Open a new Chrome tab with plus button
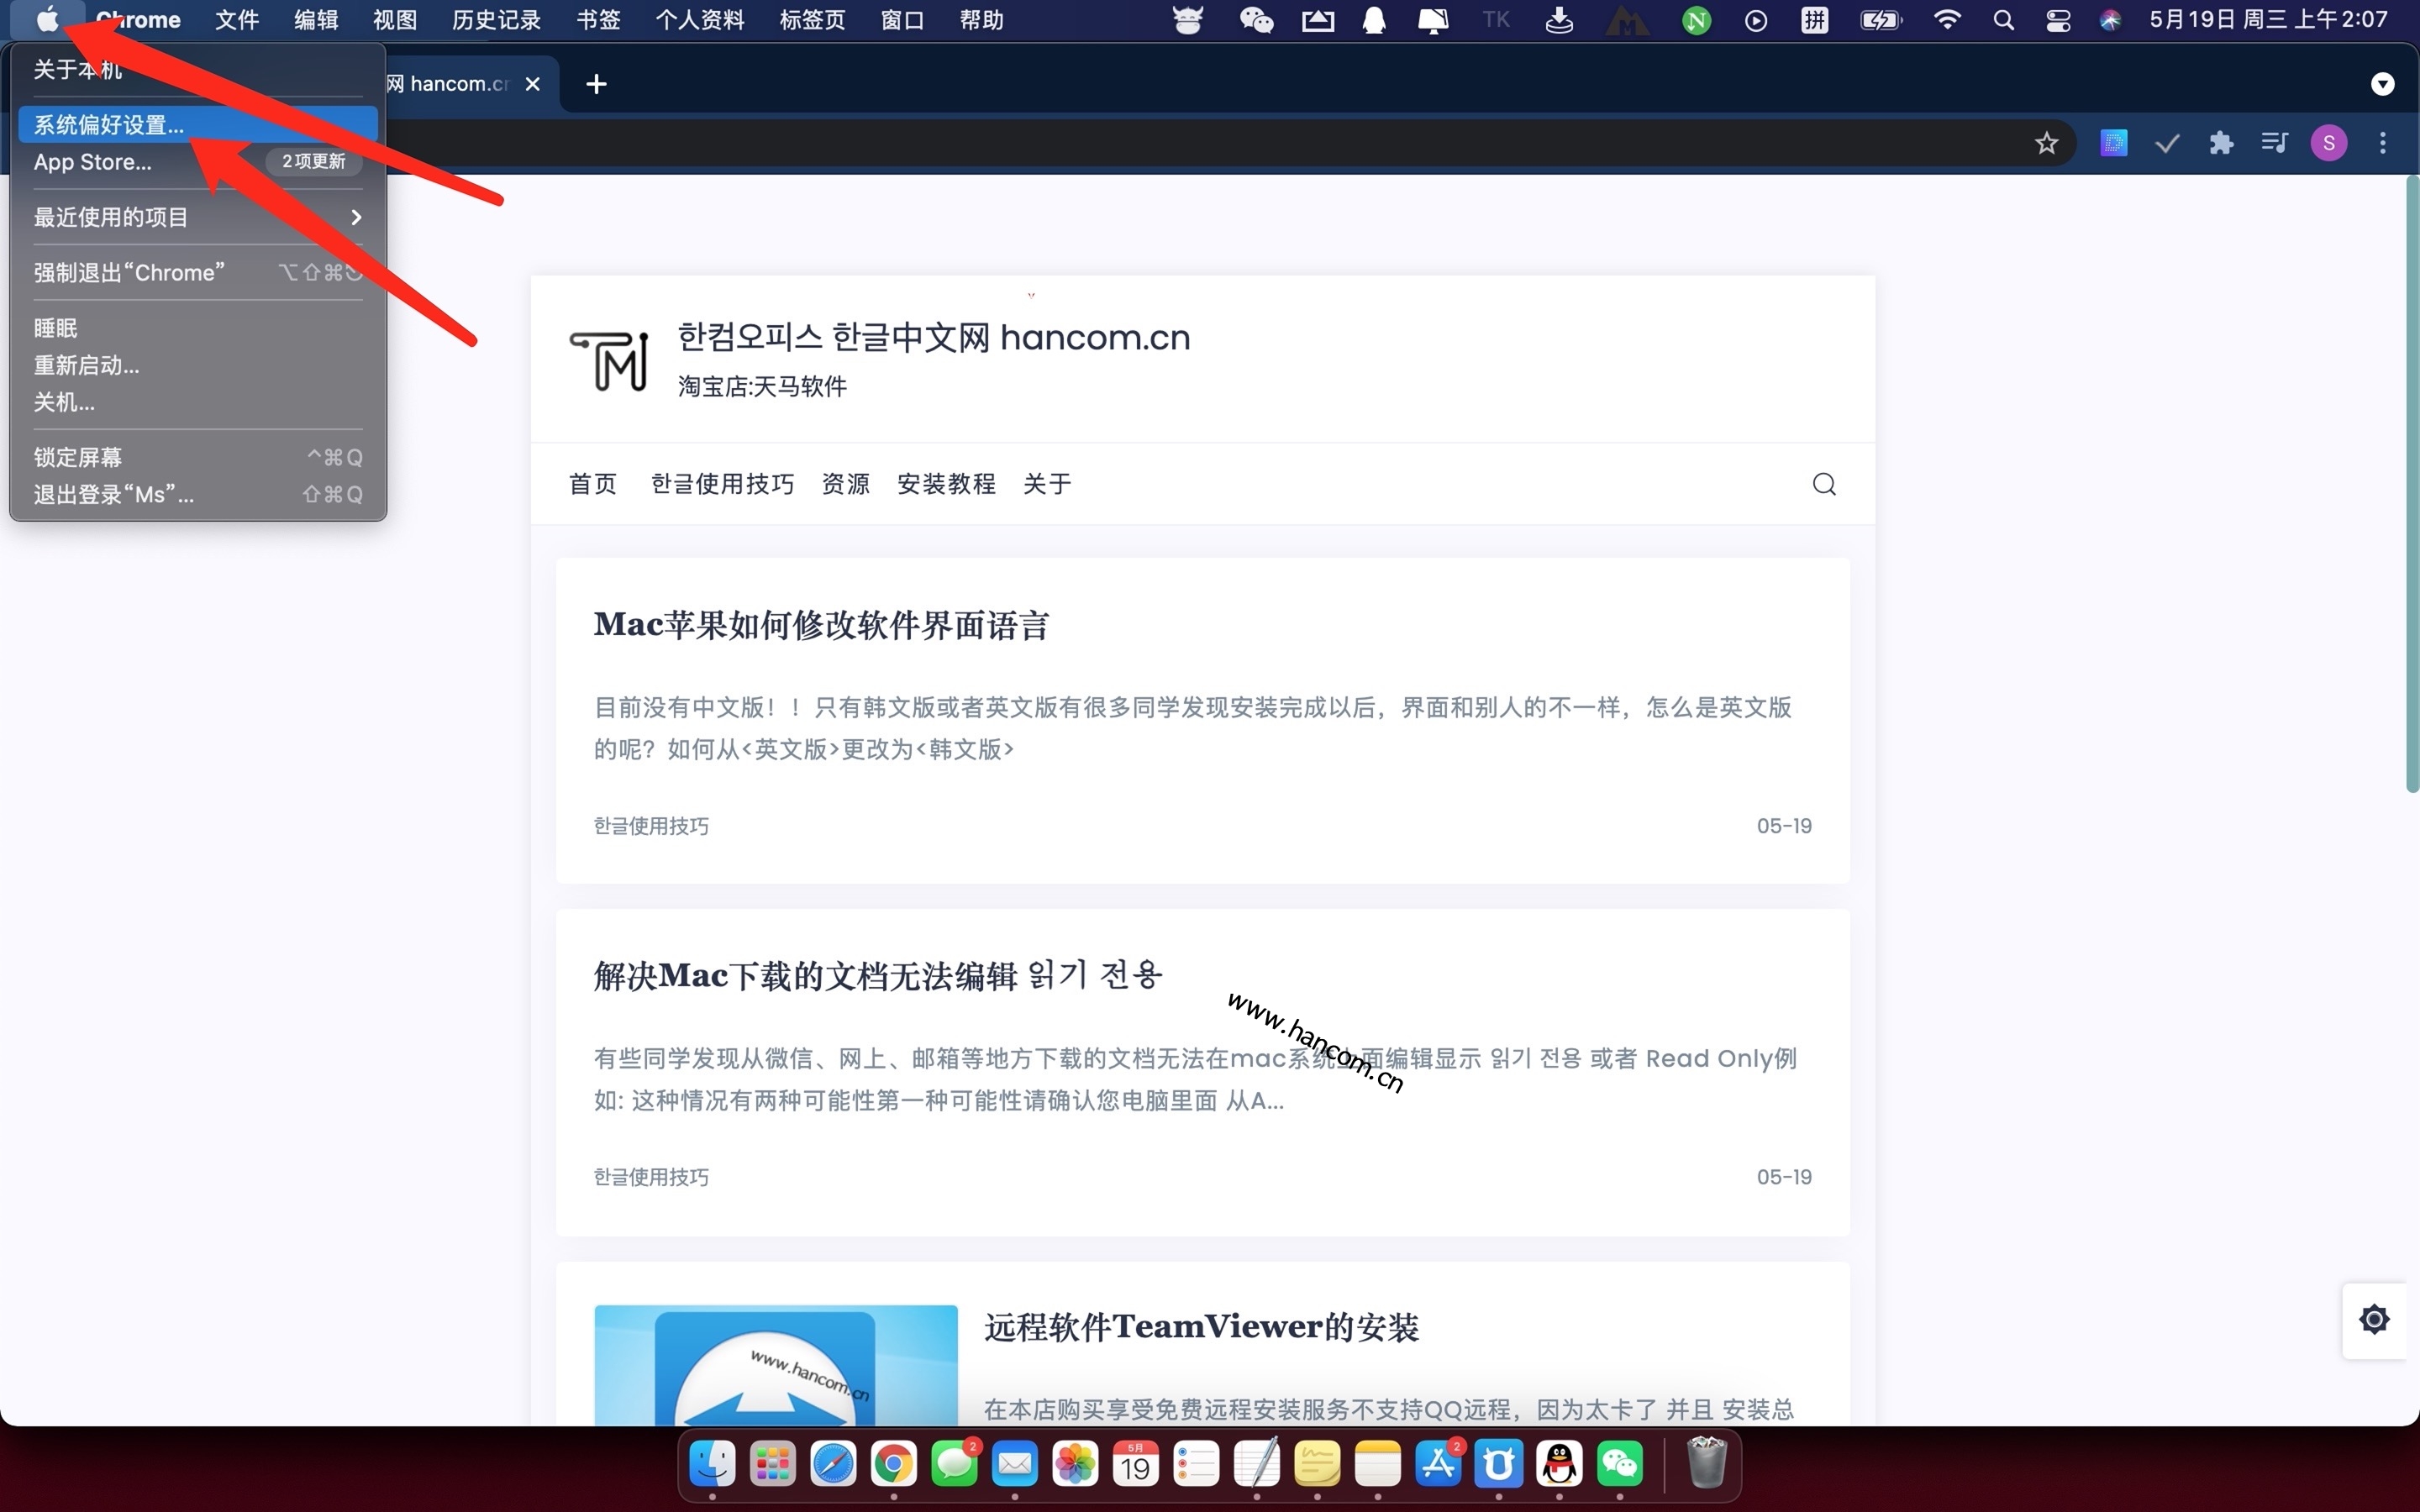 point(596,84)
